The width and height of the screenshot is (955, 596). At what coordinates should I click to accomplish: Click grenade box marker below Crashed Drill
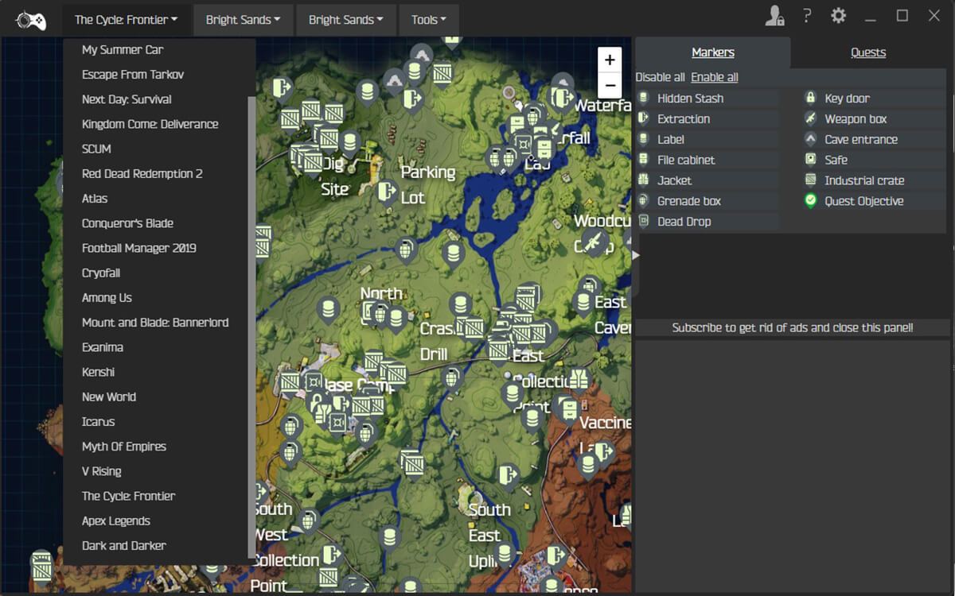(x=453, y=378)
